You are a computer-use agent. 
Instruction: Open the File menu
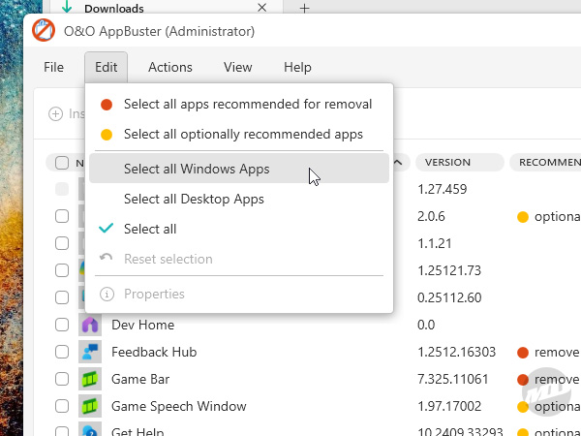[53, 68]
